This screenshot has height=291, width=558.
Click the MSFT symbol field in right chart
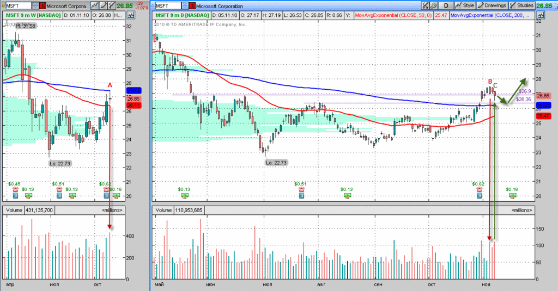[168, 5]
